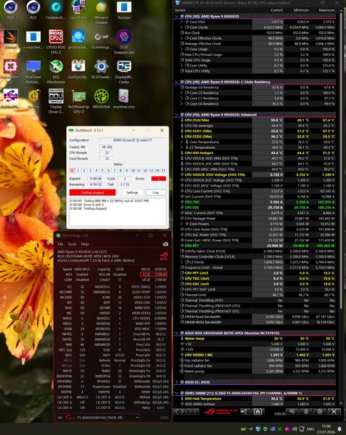Click the HWiNFO save report icon
The image size is (346, 435).
(x=305, y=412)
